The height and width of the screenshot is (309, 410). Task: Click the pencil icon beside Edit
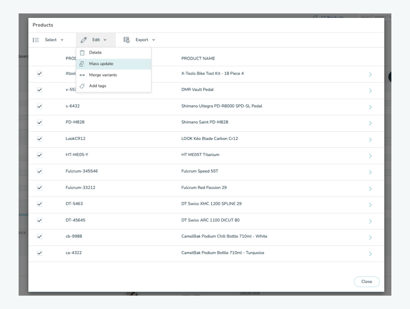pos(83,40)
